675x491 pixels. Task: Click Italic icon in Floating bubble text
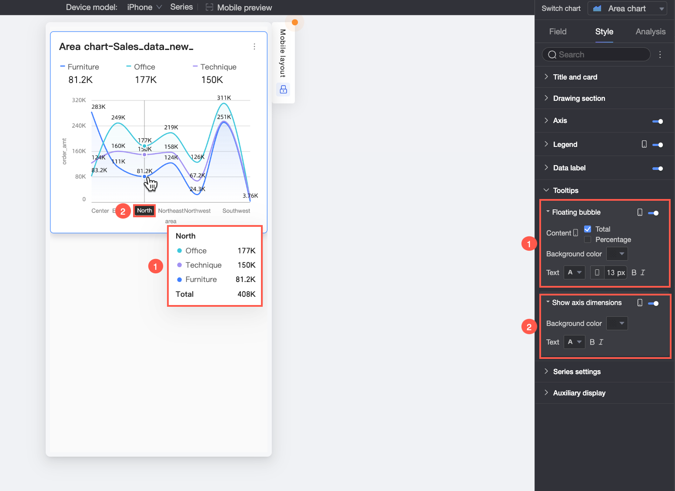(x=643, y=272)
